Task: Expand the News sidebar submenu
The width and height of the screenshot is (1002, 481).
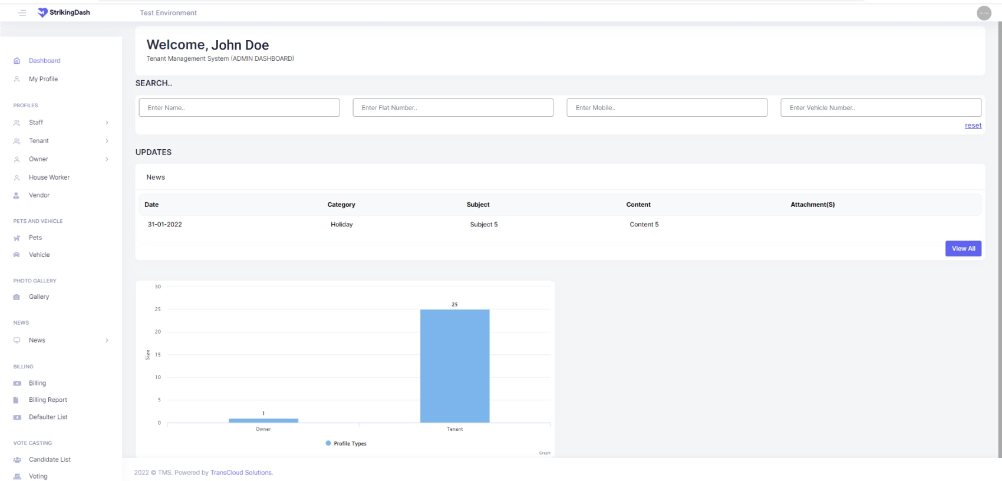Action: coord(107,340)
